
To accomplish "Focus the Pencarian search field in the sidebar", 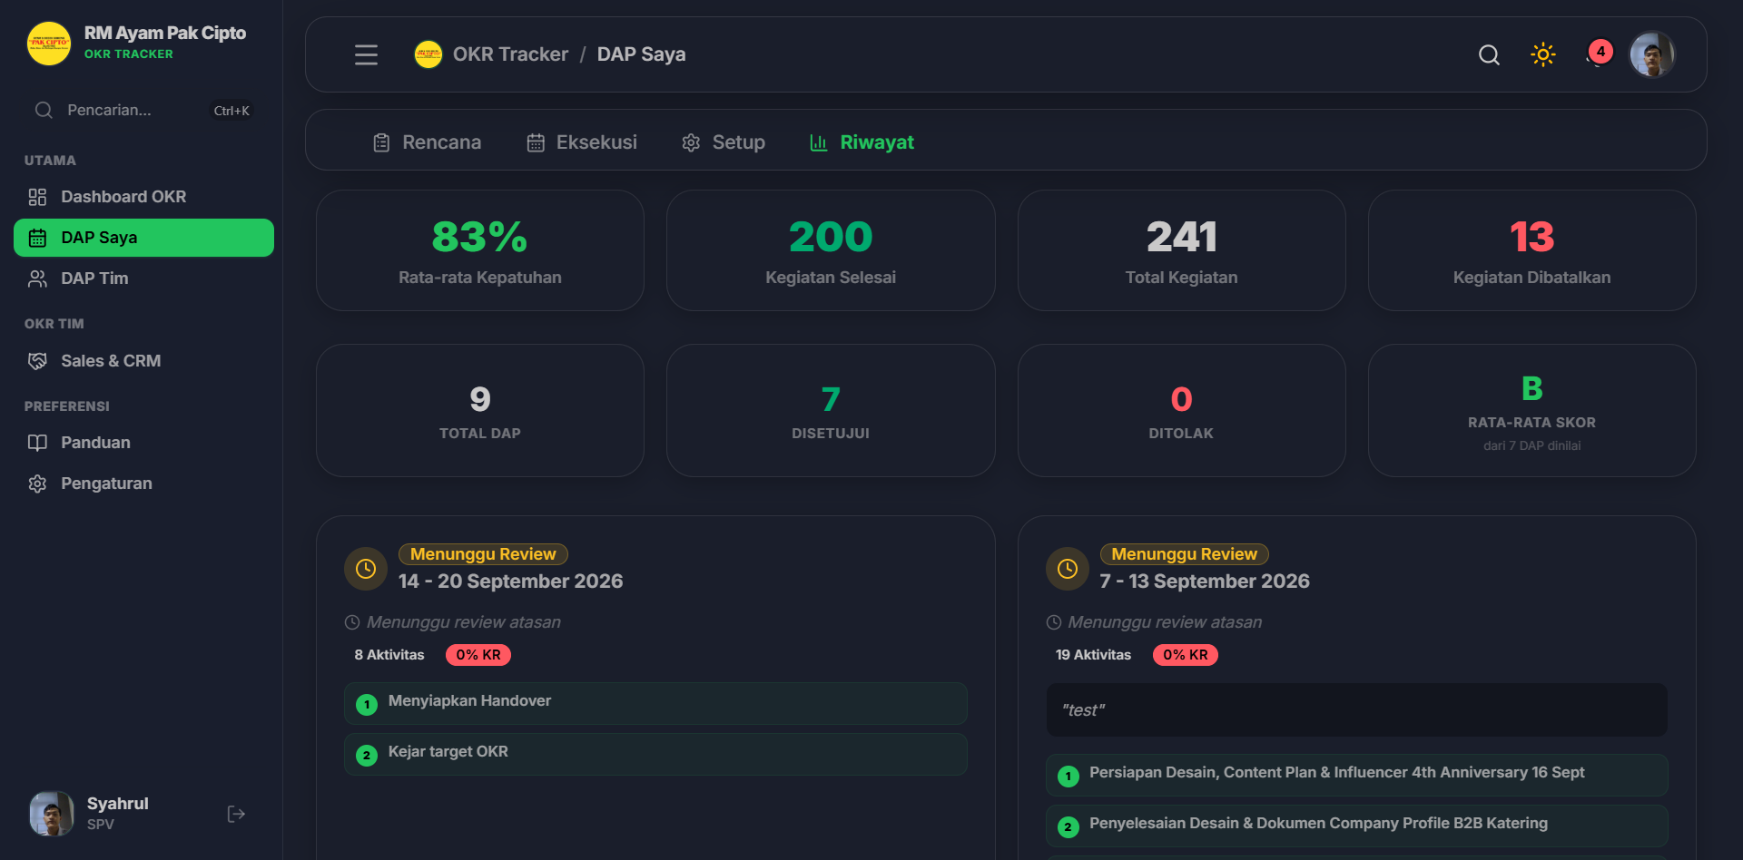I will [x=143, y=111].
